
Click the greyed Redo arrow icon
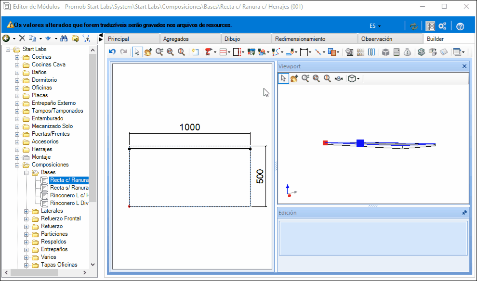[x=123, y=52]
